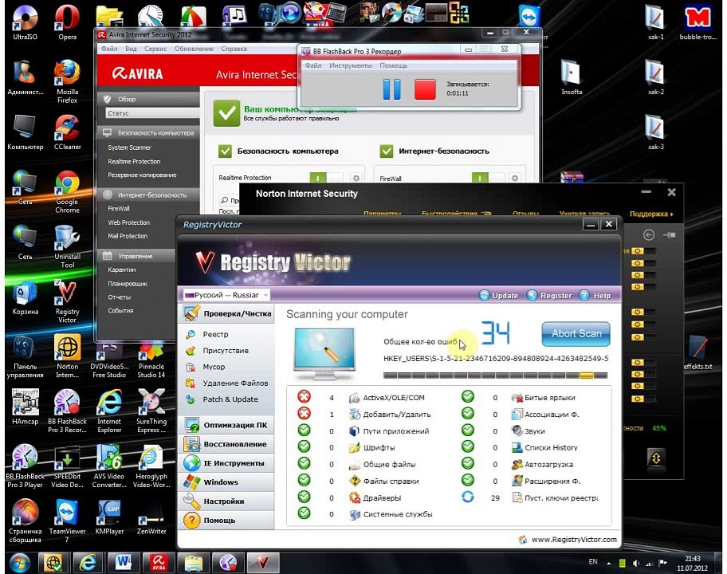Image resolution: width=727 pixels, height=574 pixels.
Task: Click the pin icon in Norton panel
Action: point(669,235)
